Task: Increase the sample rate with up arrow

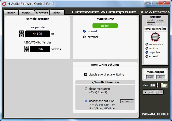Action: [21, 32]
